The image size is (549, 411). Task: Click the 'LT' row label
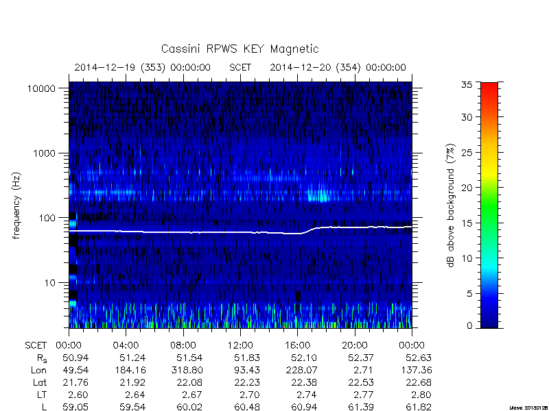coord(42,395)
